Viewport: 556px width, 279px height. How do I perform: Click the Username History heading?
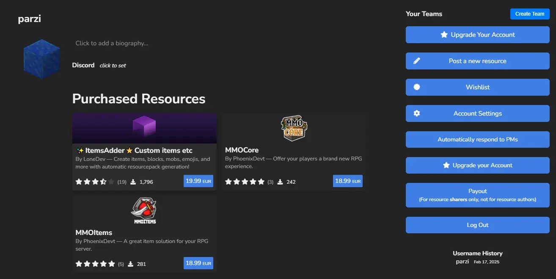tap(478, 253)
